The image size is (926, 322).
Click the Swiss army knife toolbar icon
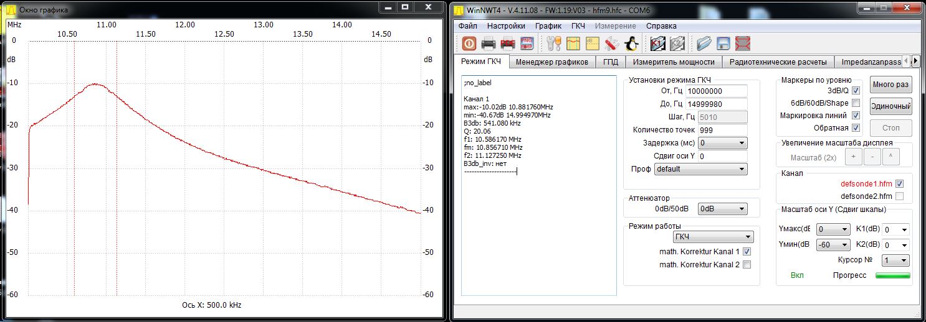pos(611,44)
